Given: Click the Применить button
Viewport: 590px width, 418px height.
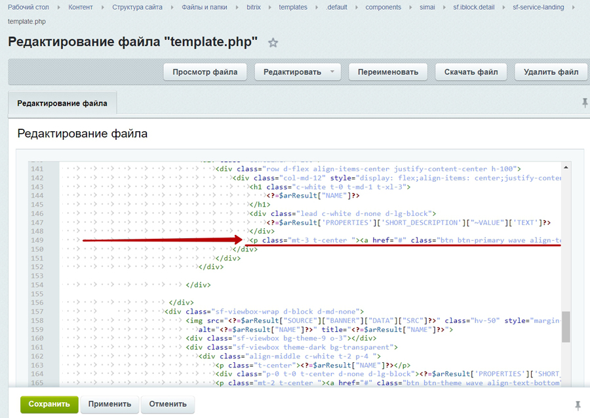Looking at the screenshot, I should [x=109, y=404].
